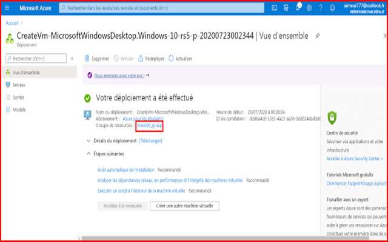
Task: Click Redéployer in the toolbar
Action: click(x=151, y=59)
